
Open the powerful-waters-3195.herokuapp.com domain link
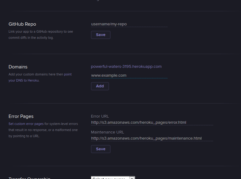pyautogui.click(x=126, y=67)
